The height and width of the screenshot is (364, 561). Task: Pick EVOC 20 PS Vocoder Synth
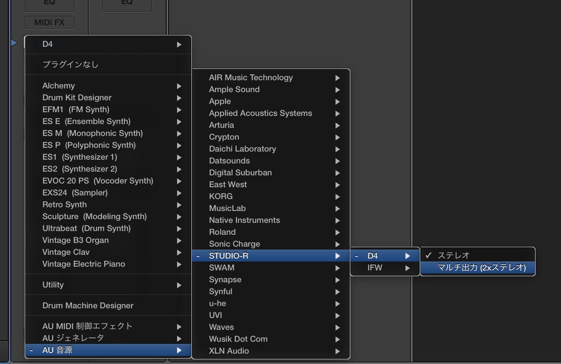point(108,181)
